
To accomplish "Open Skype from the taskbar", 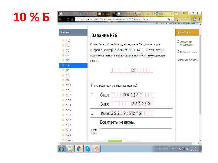I will point(88,149).
